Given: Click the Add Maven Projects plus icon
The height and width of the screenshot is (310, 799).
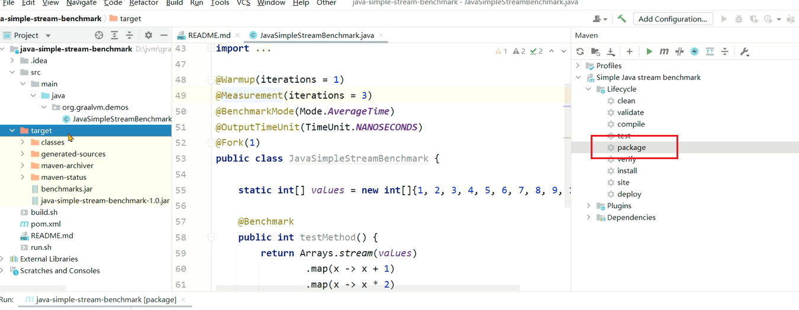Looking at the screenshot, I should pos(629,52).
